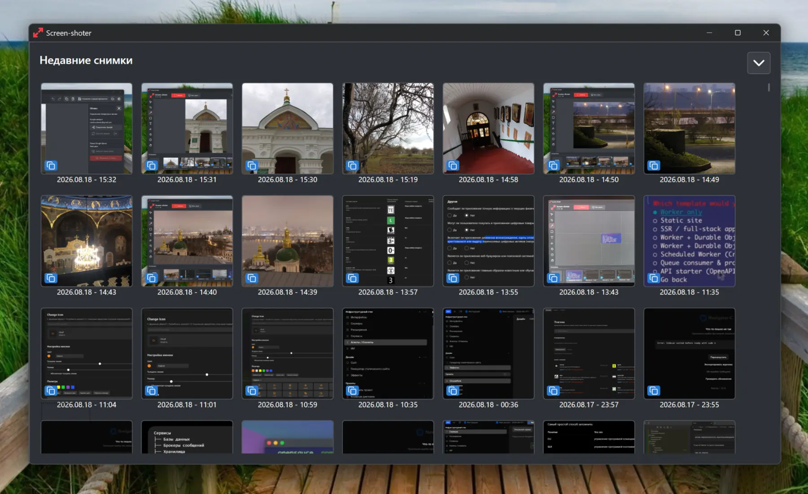
Task: Copy the 2026.08.18 - 14:40 snapshot
Action: tap(152, 278)
